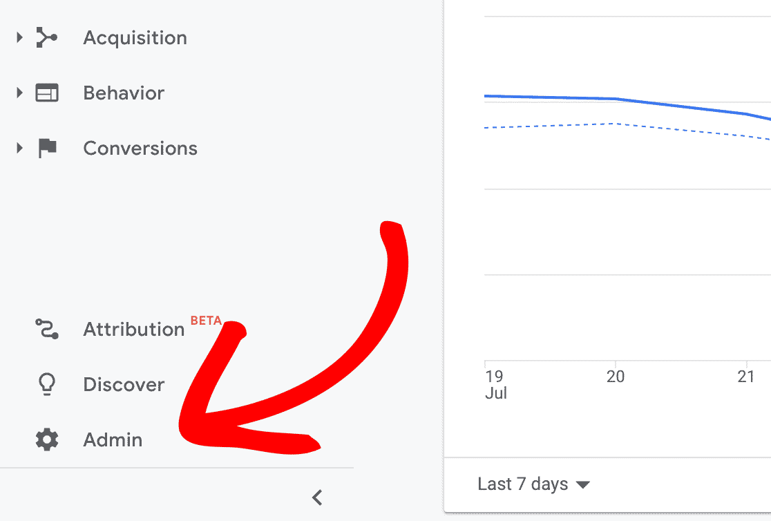Click the Attribution path icon
The image size is (771, 521).
(46, 329)
